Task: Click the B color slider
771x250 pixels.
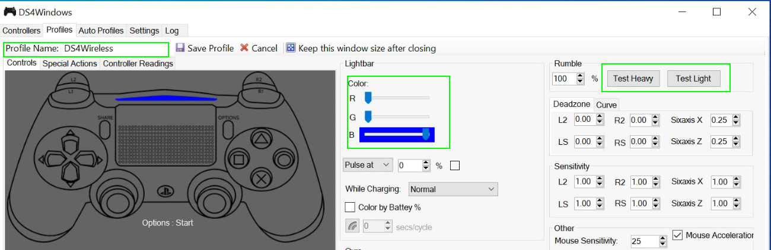Action: pos(396,135)
